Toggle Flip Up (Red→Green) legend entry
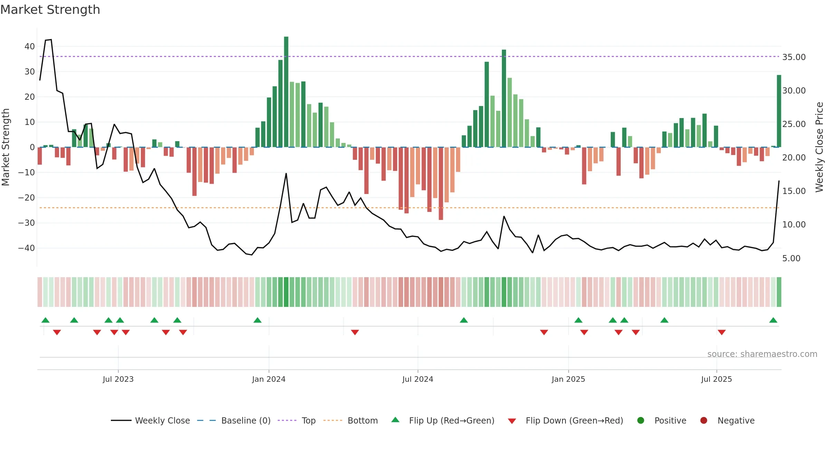829x466 pixels. click(443, 420)
